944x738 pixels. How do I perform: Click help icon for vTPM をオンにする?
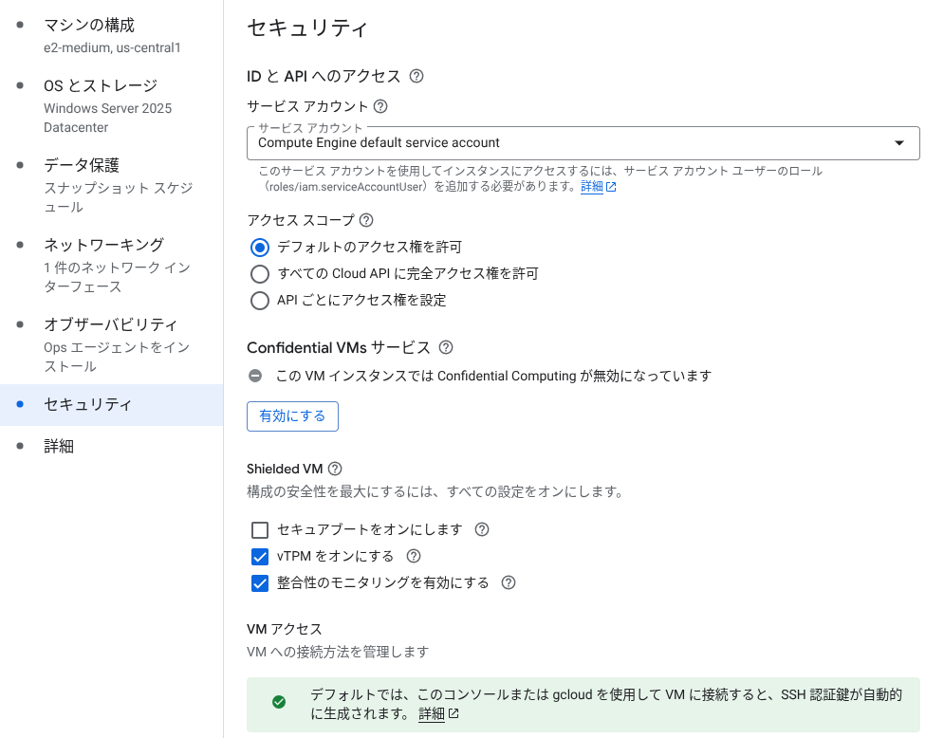point(414,556)
